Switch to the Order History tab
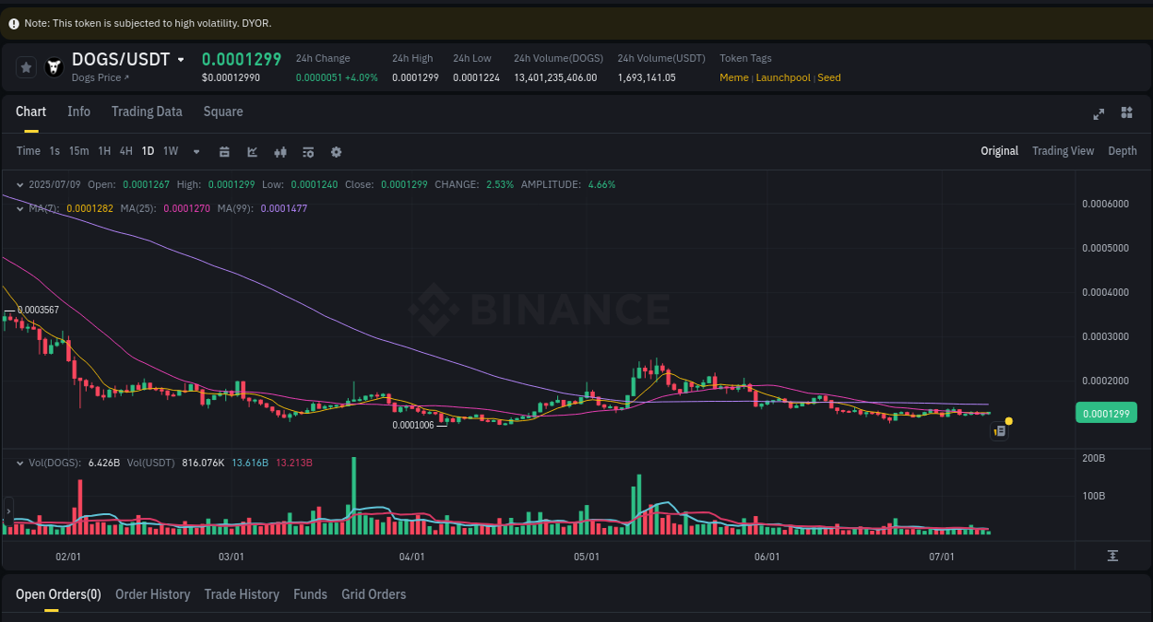This screenshot has height=622, width=1153. pyautogui.click(x=152, y=594)
